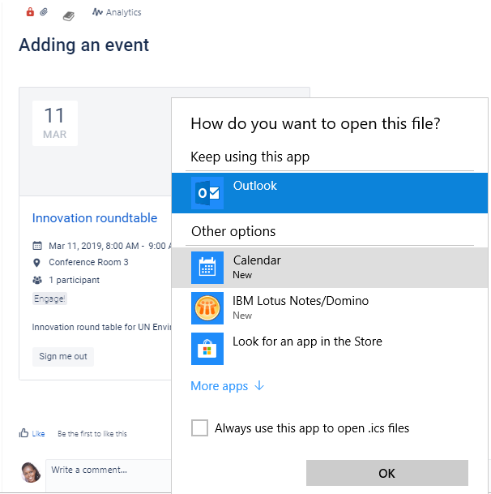Screen dimensions: 491x494
Task: Open the Innovation roundtable event link
Action: [x=95, y=218]
